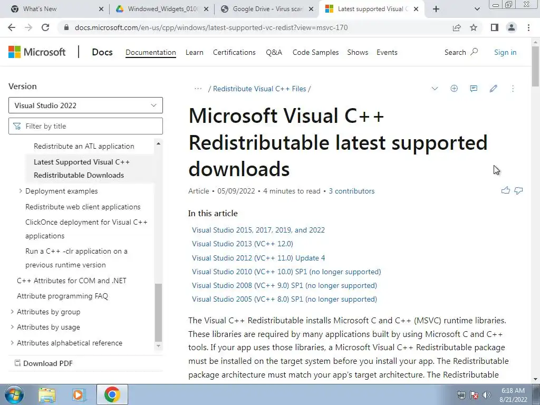The height and width of the screenshot is (405, 540).
Task: Click the share page icon in address bar
Action: coord(457,27)
